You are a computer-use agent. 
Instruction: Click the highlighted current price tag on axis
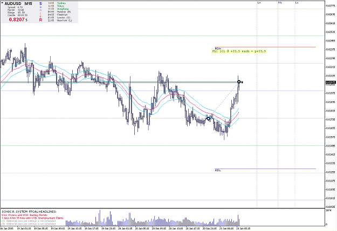point(331,82)
